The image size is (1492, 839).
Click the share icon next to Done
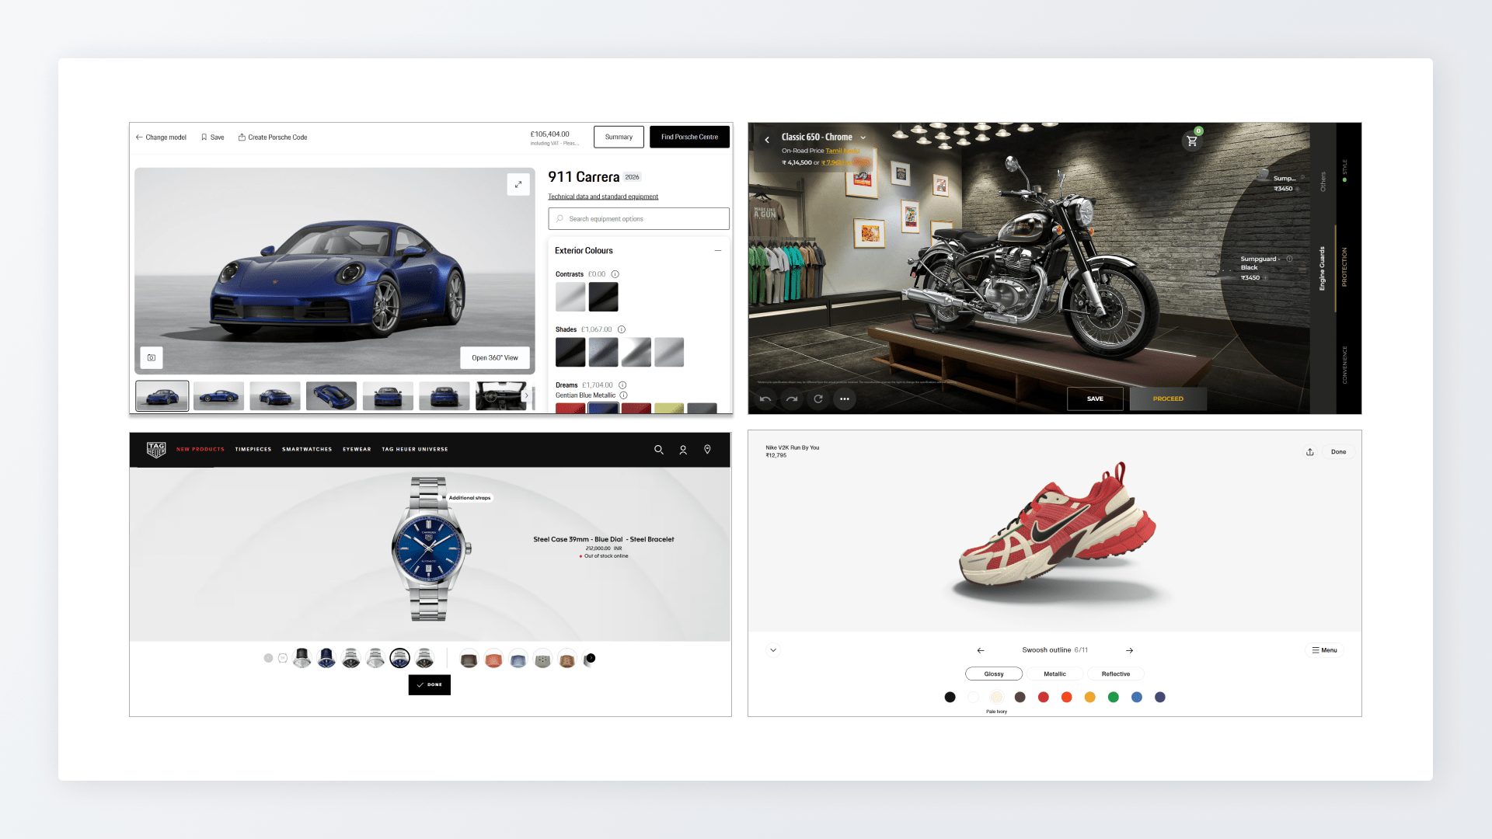pyautogui.click(x=1310, y=452)
